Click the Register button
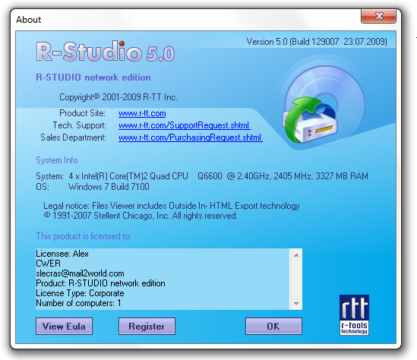 point(147,327)
